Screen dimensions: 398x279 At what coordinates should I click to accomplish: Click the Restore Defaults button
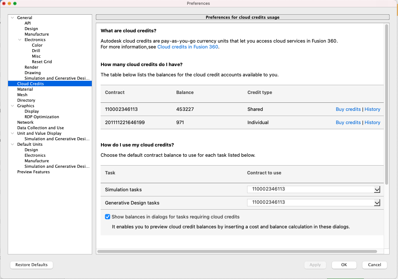[x=32, y=265]
